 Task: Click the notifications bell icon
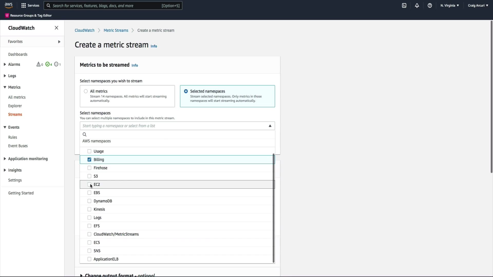pyautogui.click(x=417, y=5)
